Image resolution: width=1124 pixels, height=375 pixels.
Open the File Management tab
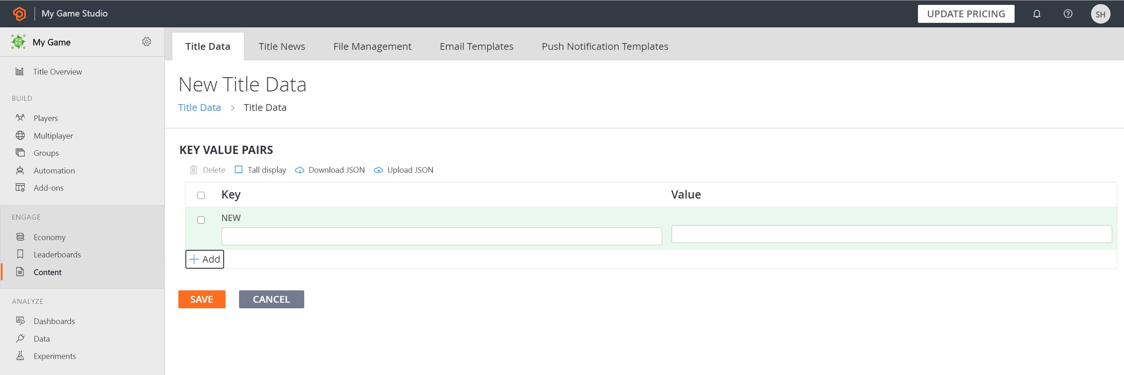[372, 46]
